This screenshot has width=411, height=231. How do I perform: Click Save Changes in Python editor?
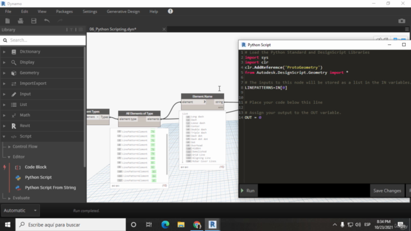387,191
